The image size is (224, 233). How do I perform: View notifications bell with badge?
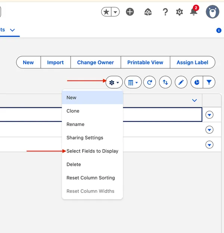[x=194, y=12]
